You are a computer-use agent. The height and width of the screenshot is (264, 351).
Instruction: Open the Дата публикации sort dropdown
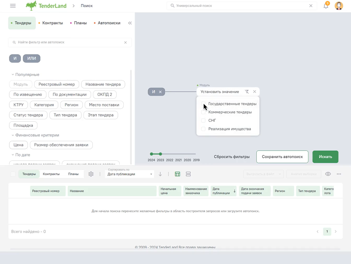pos(130,174)
